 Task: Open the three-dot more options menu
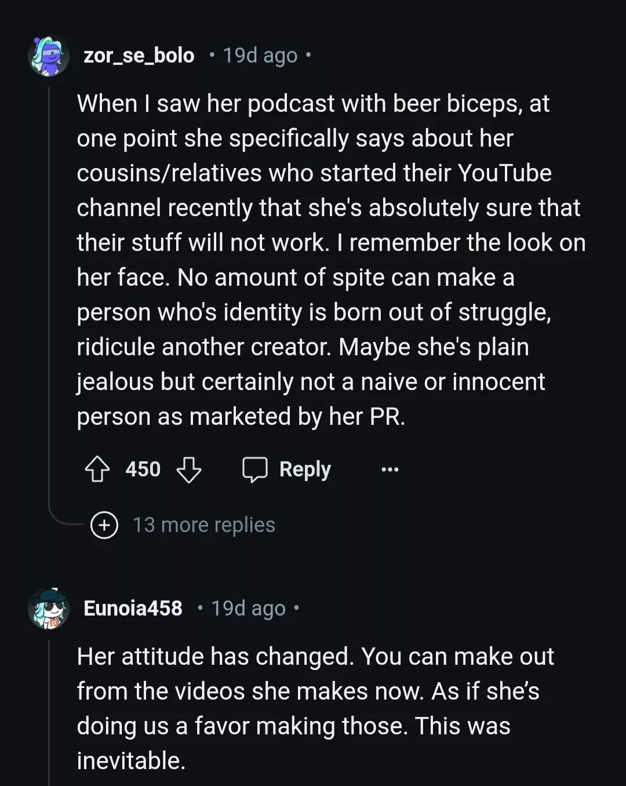(390, 469)
